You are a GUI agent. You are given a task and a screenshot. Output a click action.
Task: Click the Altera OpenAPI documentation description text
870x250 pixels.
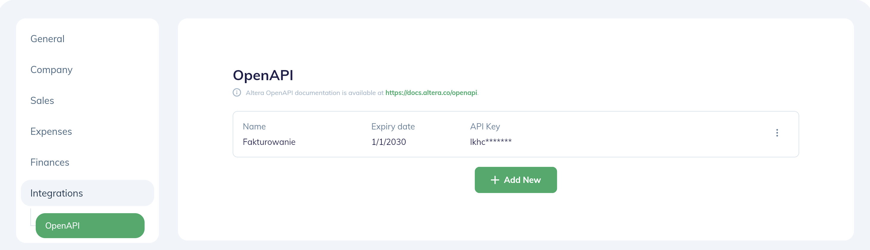314,93
